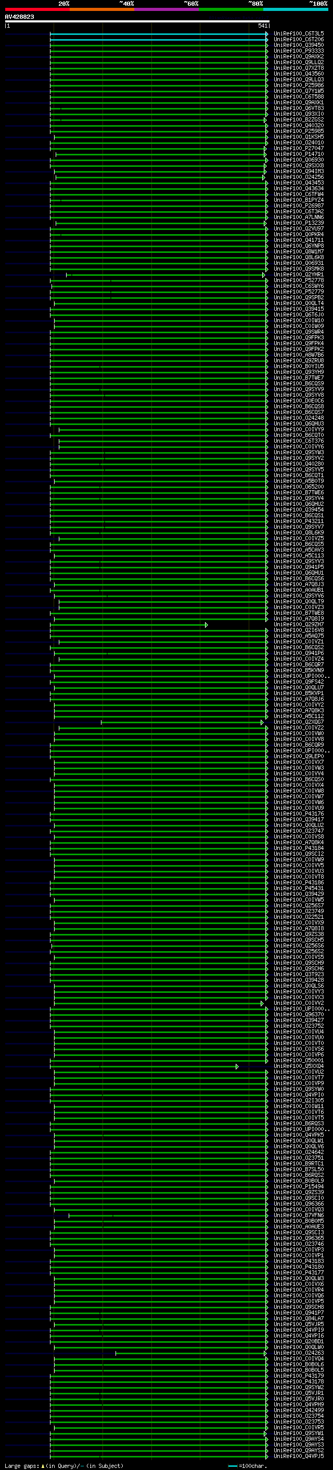
Task: Select the label UniRef100_Q7Y1W5
Action: (299, 91)
